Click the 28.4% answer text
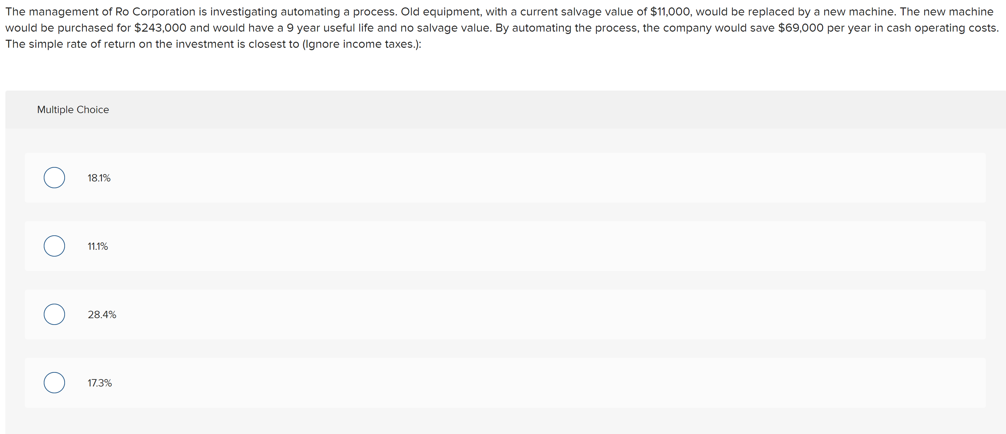Image resolution: width=1006 pixels, height=434 pixels. pos(102,314)
